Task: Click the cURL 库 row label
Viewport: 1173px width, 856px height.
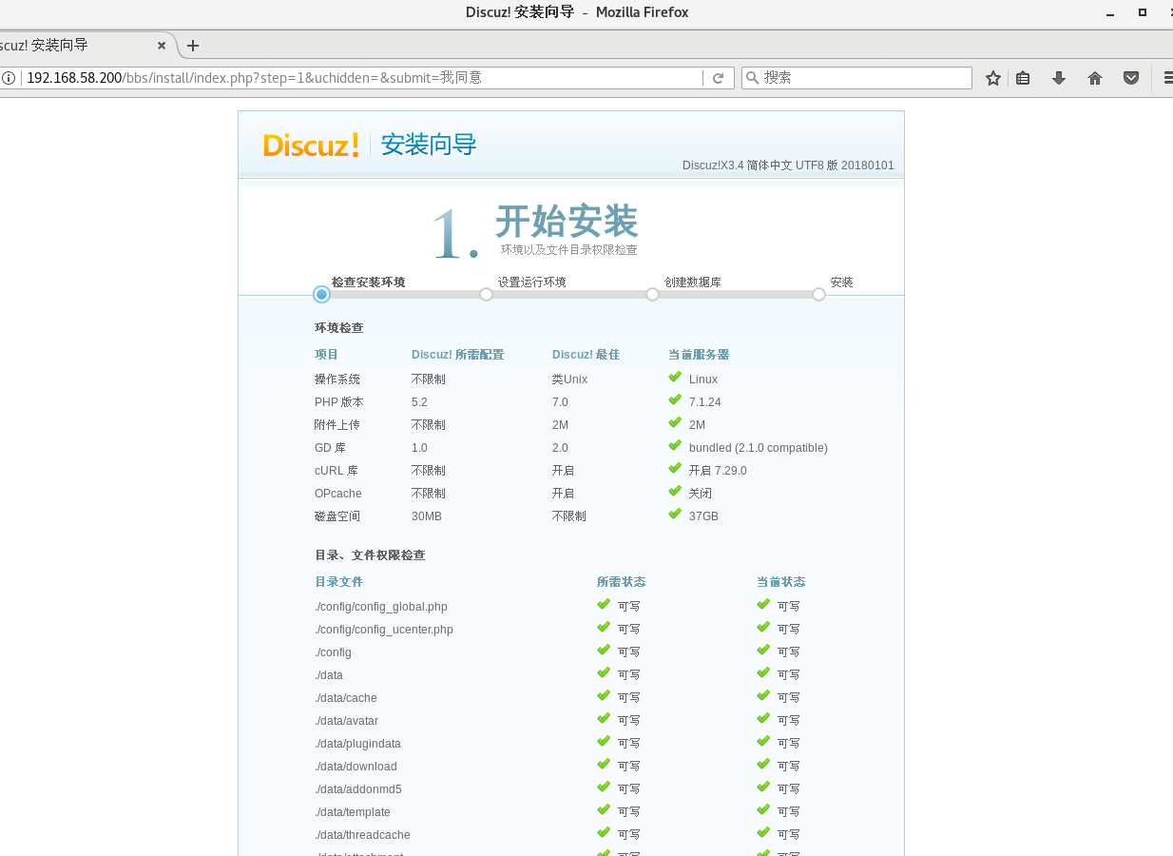Action: [x=337, y=471]
